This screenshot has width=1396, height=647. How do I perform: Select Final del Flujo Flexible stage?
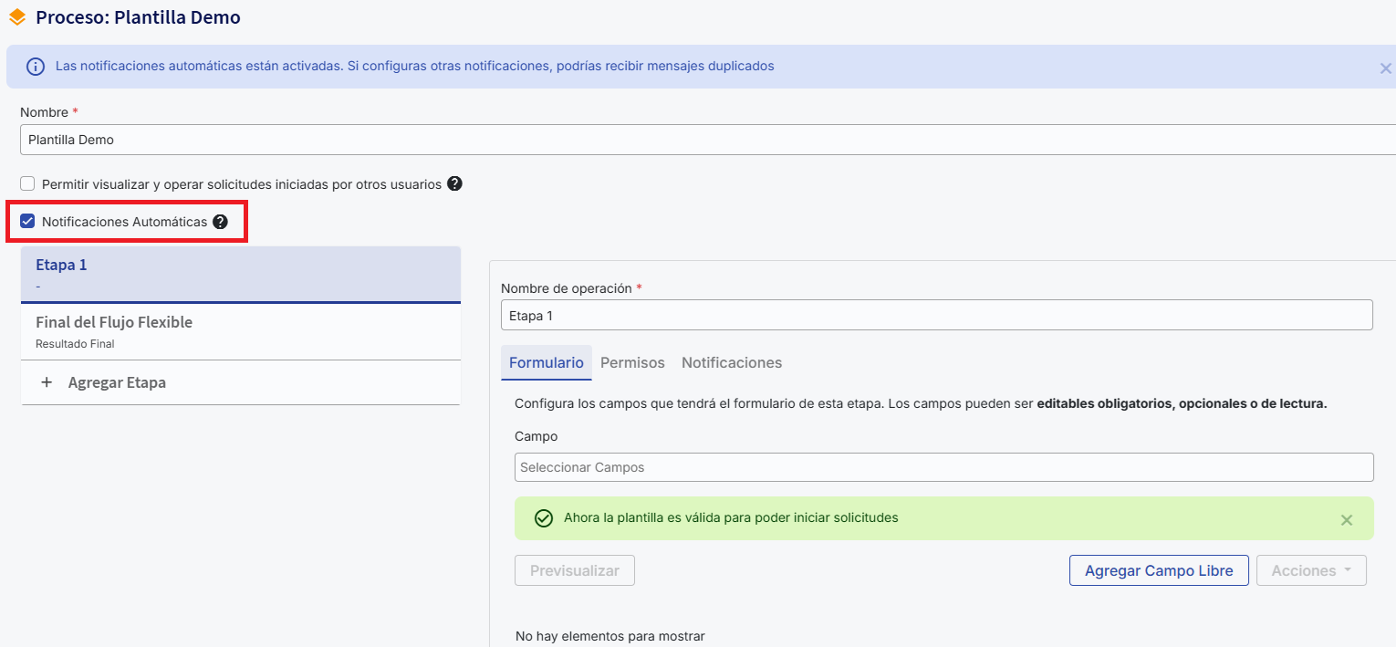[241, 331]
